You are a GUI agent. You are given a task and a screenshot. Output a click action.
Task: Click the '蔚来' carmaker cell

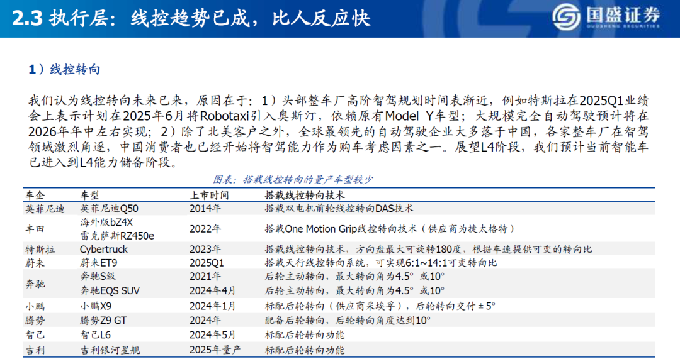(35, 263)
